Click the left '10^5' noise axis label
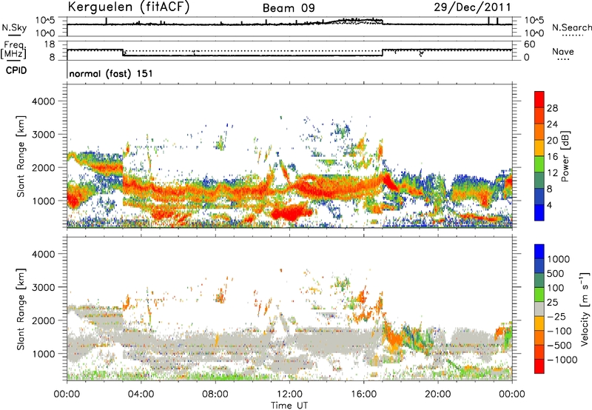 pyautogui.click(x=45, y=20)
